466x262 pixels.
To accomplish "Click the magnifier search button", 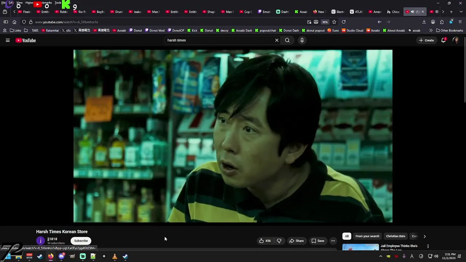I will pyautogui.click(x=287, y=40).
